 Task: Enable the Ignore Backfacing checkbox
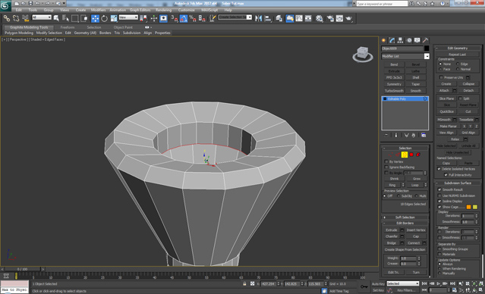[386, 167]
